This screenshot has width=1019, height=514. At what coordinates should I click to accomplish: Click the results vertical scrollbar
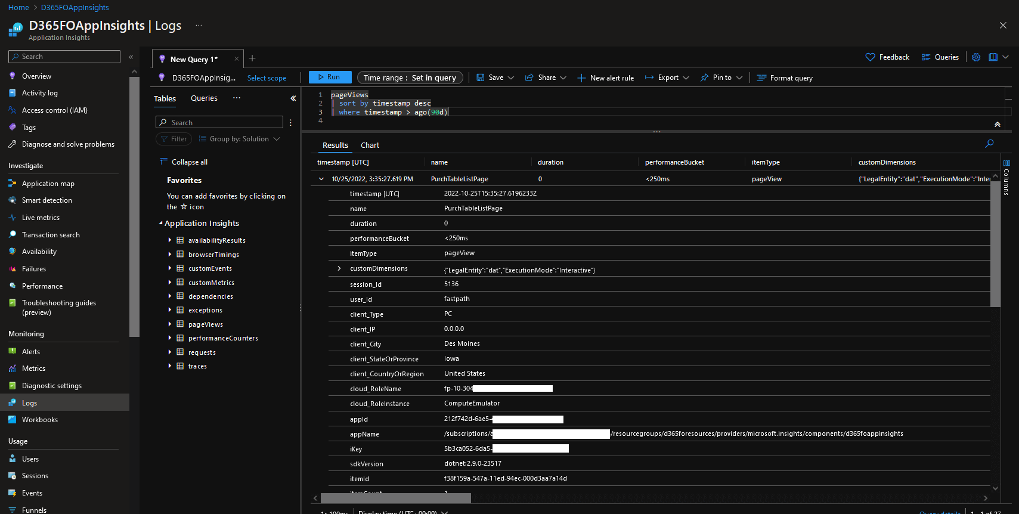click(x=995, y=244)
